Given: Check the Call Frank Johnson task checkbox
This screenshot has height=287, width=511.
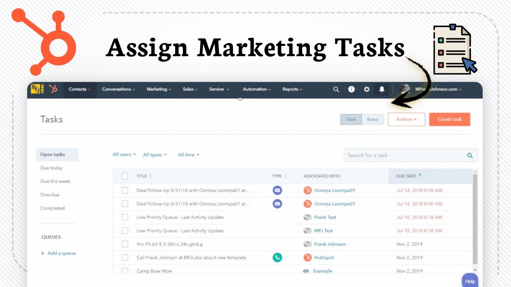Looking at the screenshot, I should coord(125,258).
